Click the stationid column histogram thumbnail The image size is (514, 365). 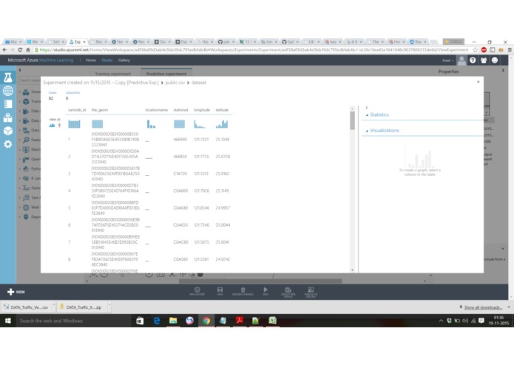pos(179,124)
